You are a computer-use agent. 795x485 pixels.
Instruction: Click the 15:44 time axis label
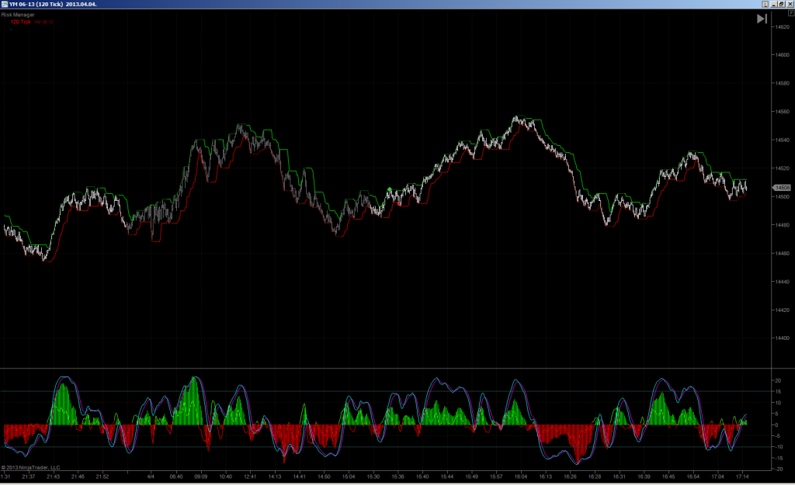pos(446,476)
